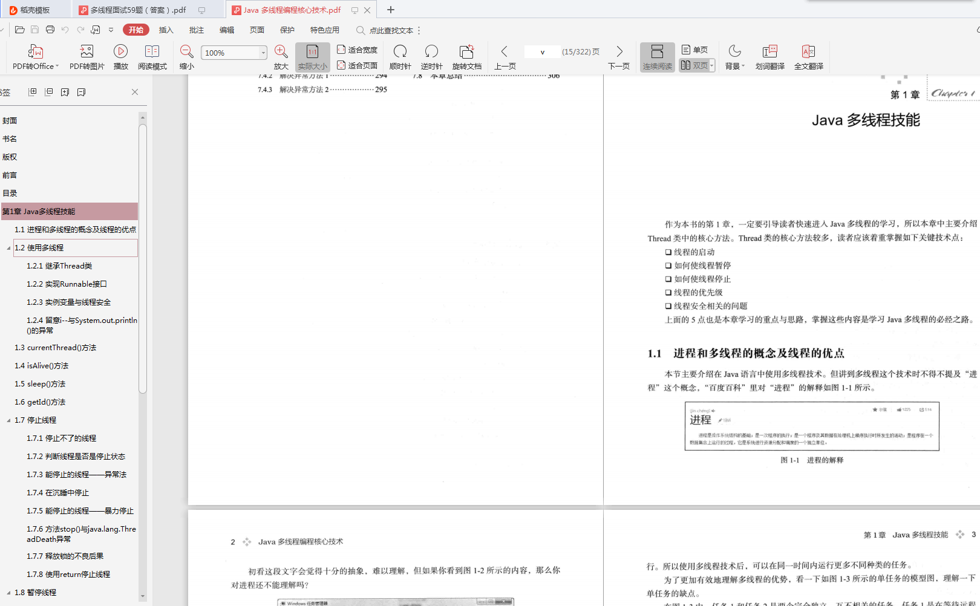
Task: Go to previous page 上一页
Action: (505, 57)
